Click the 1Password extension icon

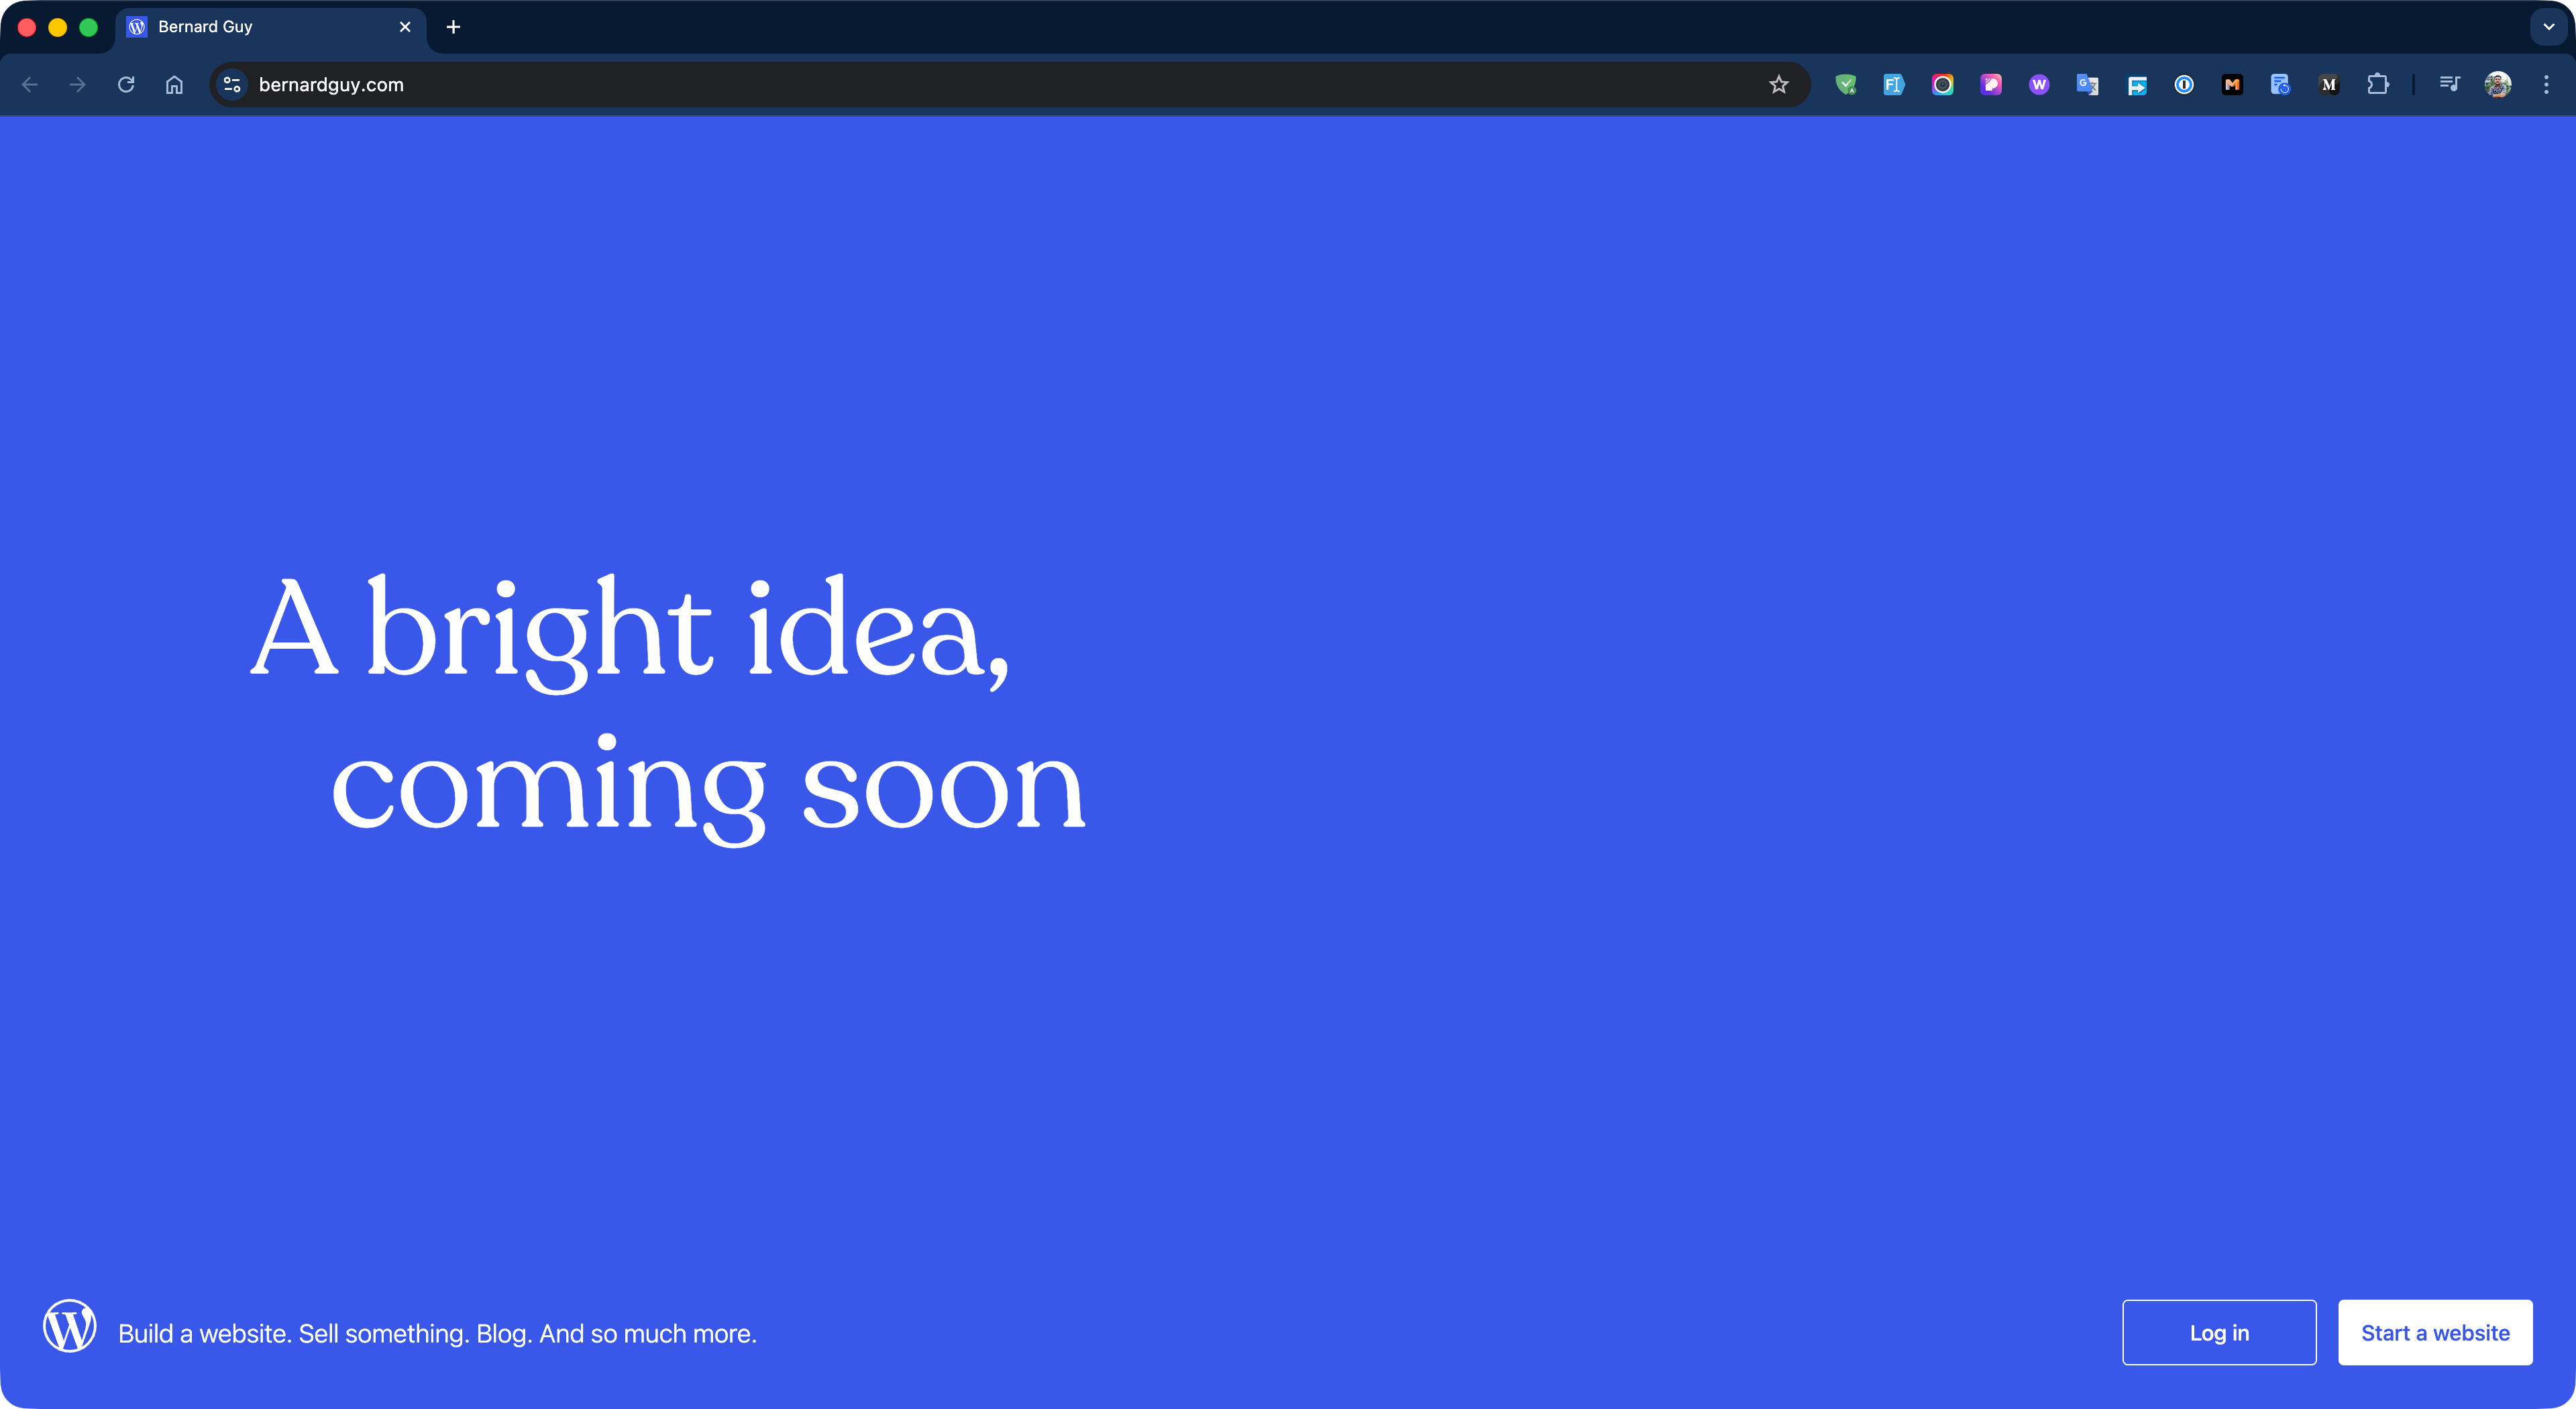(2184, 85)
